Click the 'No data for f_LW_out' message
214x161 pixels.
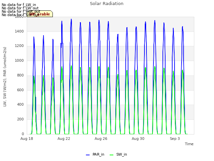click(20, 8)
